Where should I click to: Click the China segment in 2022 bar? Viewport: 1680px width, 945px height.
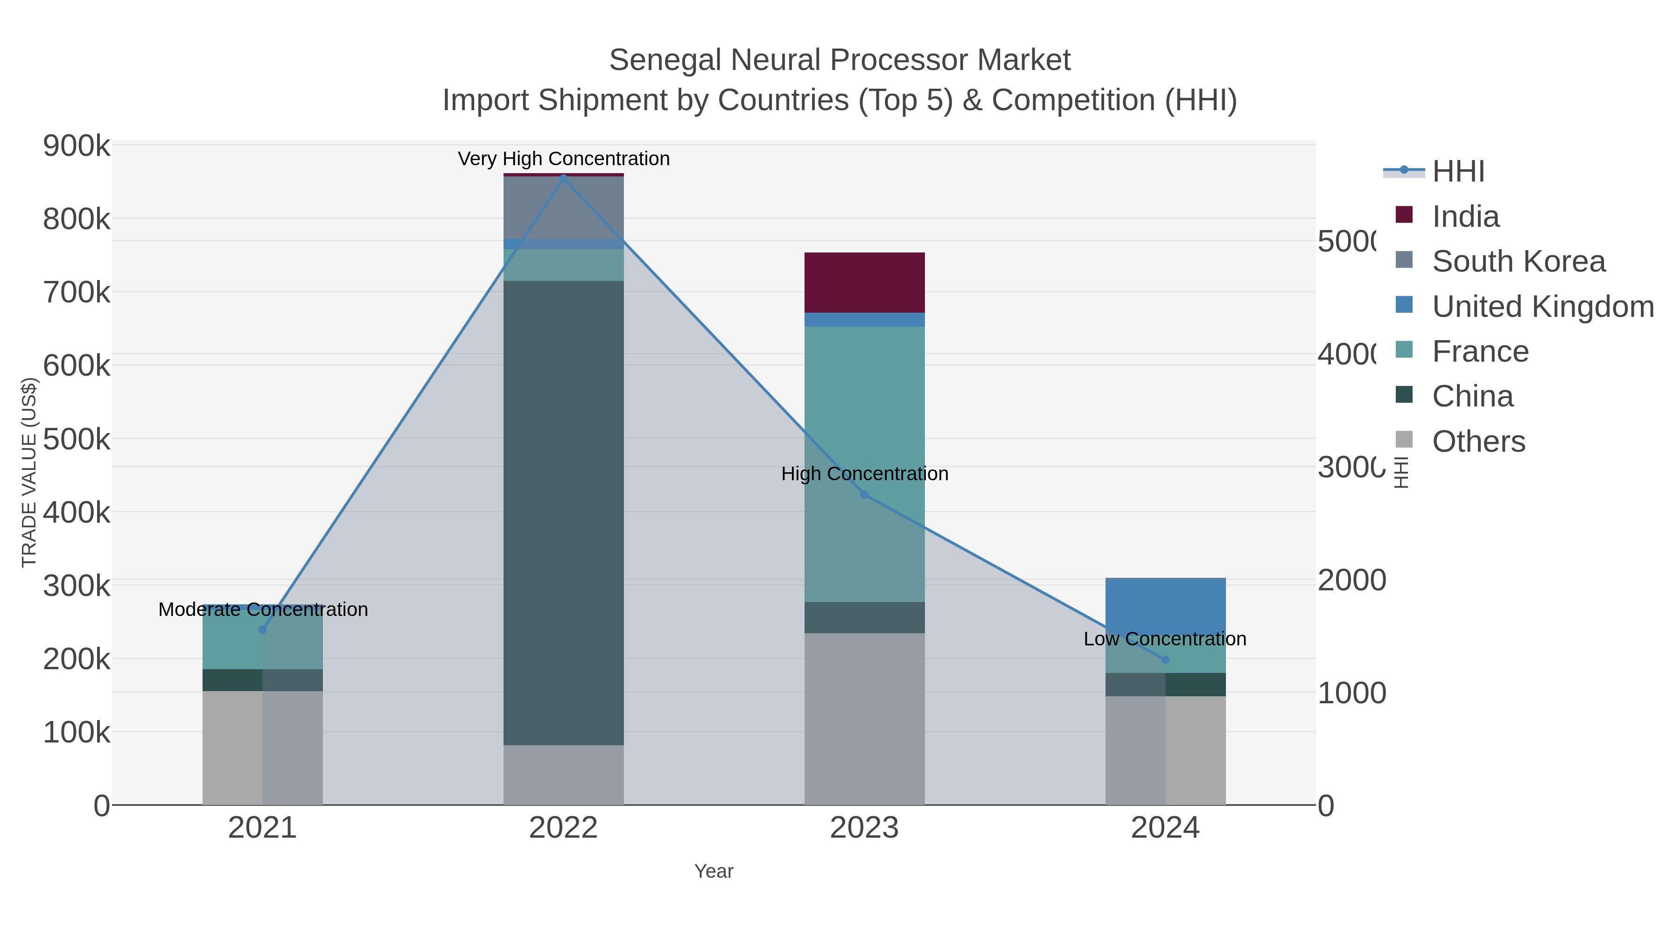coord(563,513)
